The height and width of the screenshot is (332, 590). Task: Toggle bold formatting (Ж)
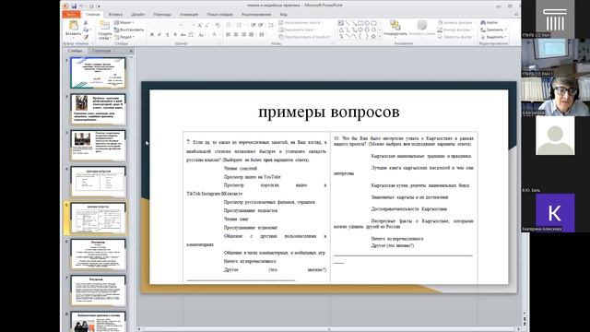(x=151, y=35)
